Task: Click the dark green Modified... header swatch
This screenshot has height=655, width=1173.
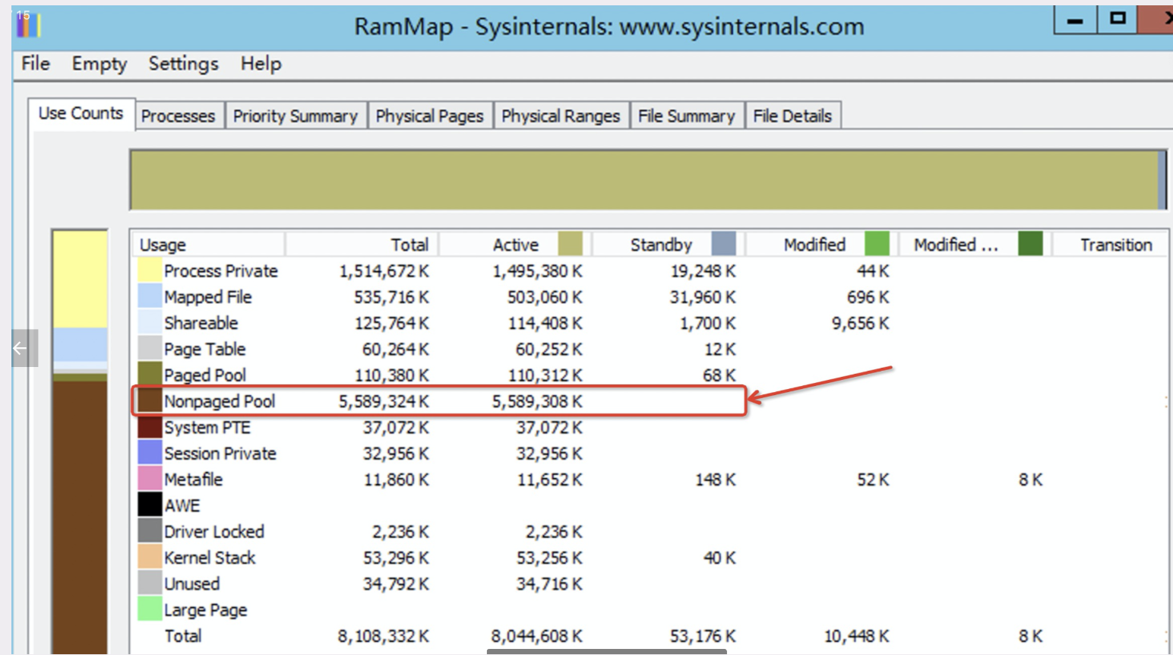Action: [1031, 245]
